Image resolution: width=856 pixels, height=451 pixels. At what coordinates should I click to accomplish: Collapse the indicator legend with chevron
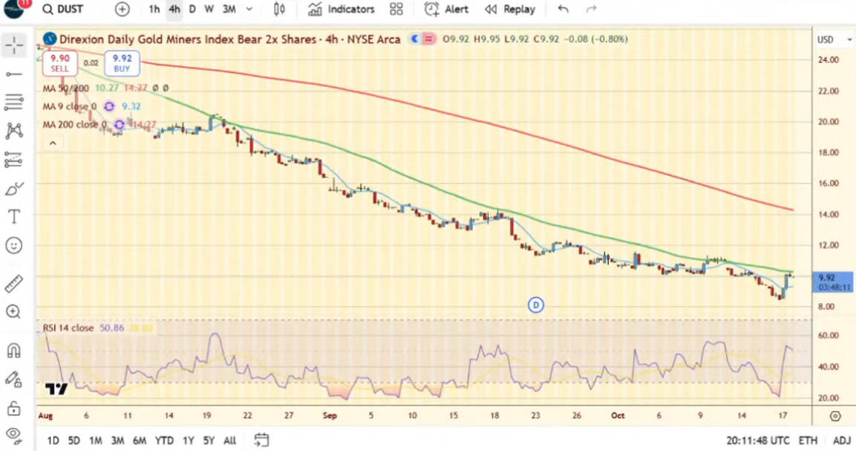click(x=53, y=143)
